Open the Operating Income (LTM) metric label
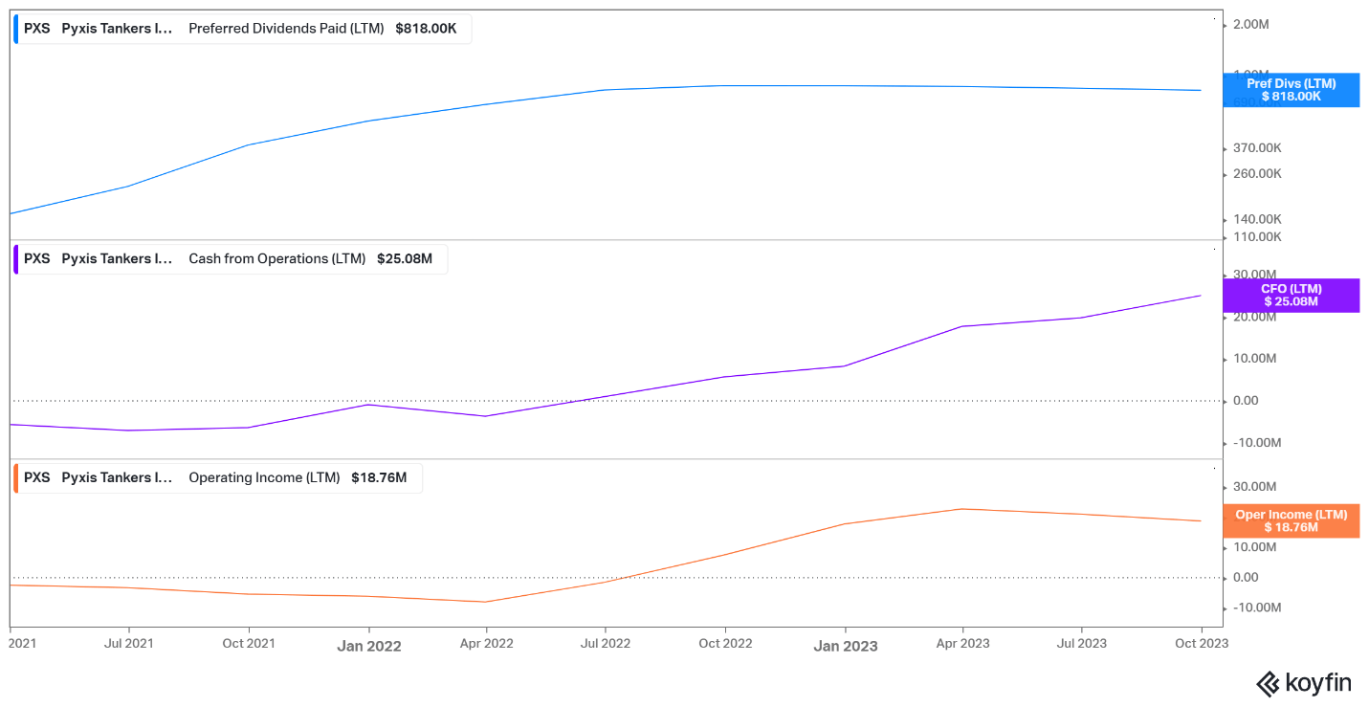Screen dimensions: 1369x707 pos(264,477)
